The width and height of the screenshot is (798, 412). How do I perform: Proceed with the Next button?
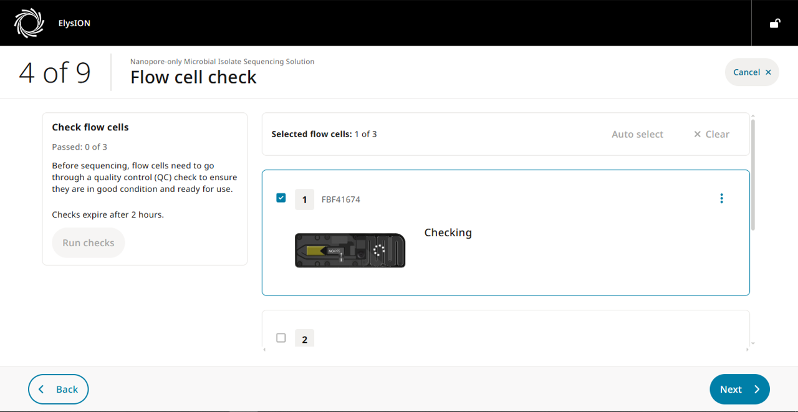pyautogui.click(x=739, y=389)
